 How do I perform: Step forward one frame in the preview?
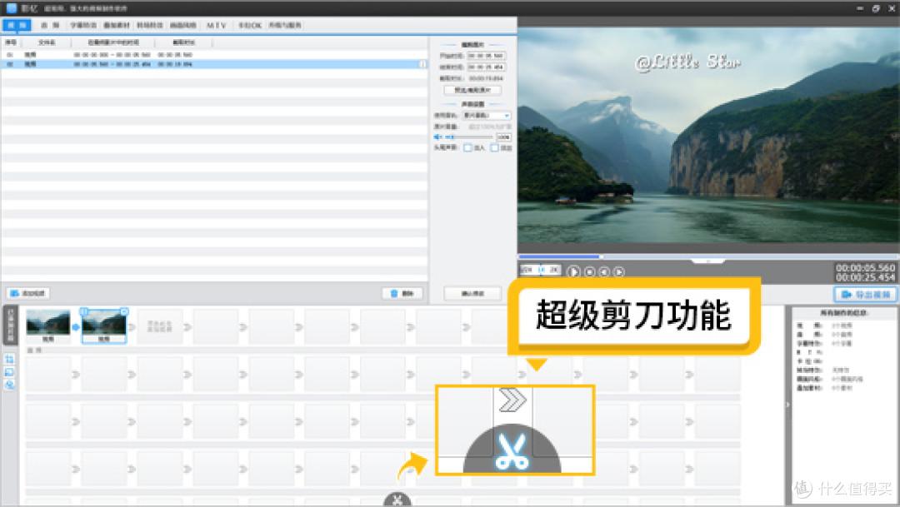(619, 272)
